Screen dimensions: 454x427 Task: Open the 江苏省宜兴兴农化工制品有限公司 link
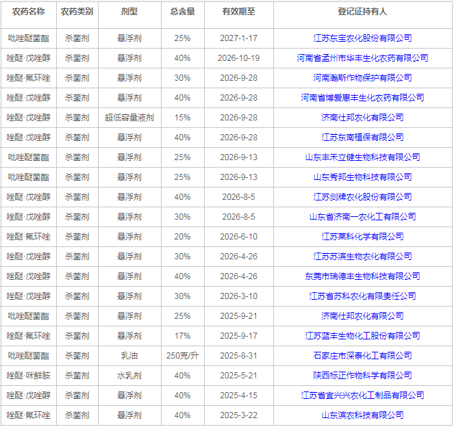[x=362, y=396]
